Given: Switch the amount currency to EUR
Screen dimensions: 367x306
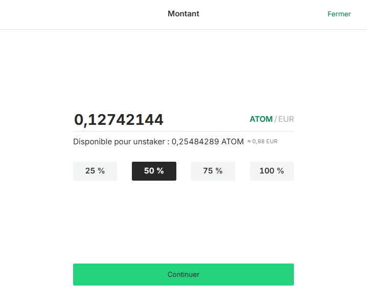Looking at the screenshot, I should [286, 119].
